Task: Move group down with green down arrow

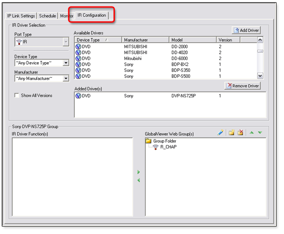Action: (260, 133)
